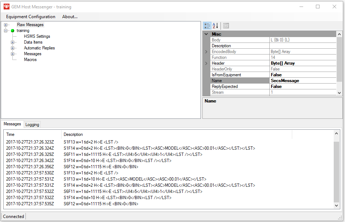Open the Equipment Configuration menu
This screenshot has height=222, width=345.
[x=31, y=17]
